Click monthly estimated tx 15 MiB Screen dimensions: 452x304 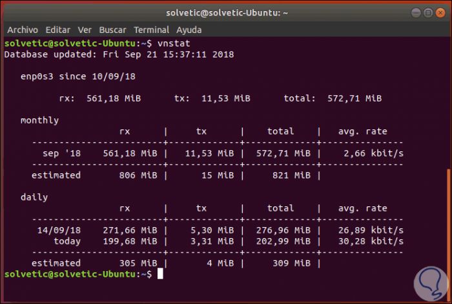tap(218, 175)
